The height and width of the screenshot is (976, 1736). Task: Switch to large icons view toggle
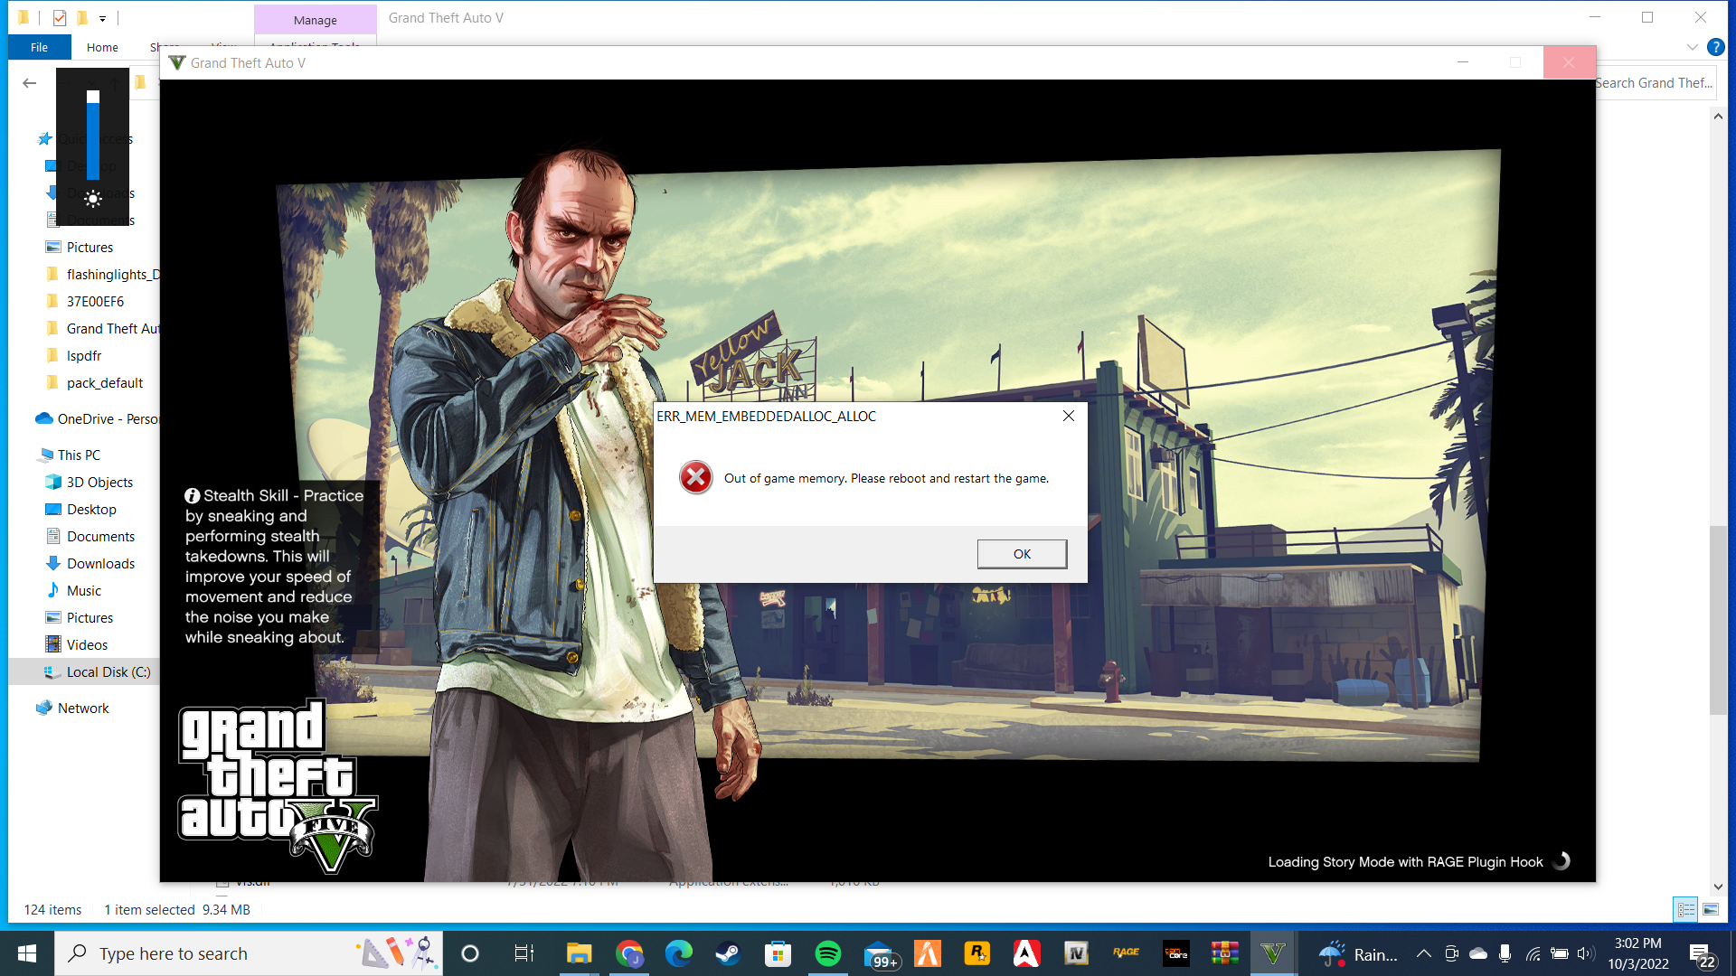1711,909
